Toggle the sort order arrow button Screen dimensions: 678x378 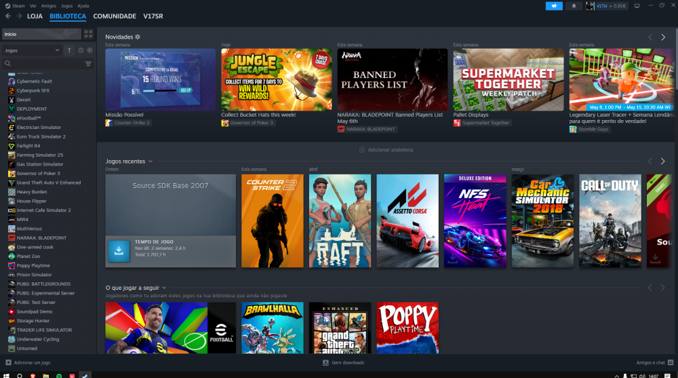tap(68, 50)
